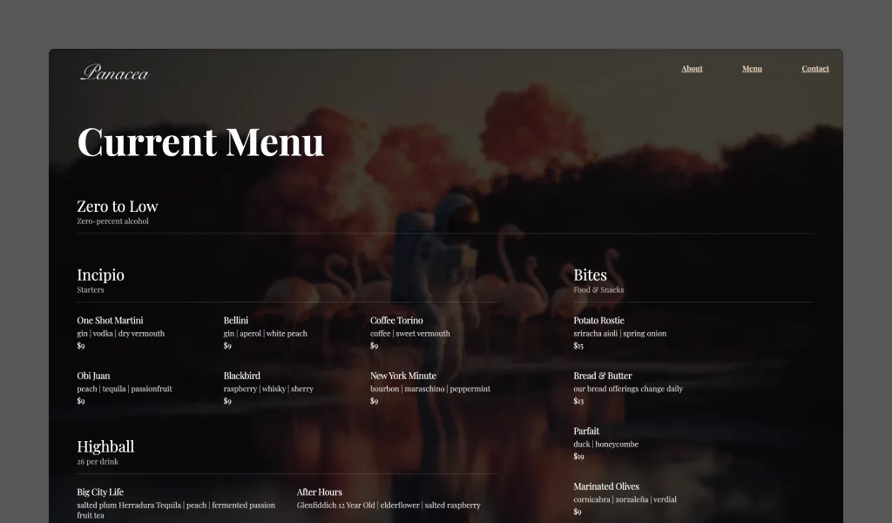Click the Zero-percent alcohol subtitle
The width and height of the screenshot is (892, 523).
click(112, 221)
